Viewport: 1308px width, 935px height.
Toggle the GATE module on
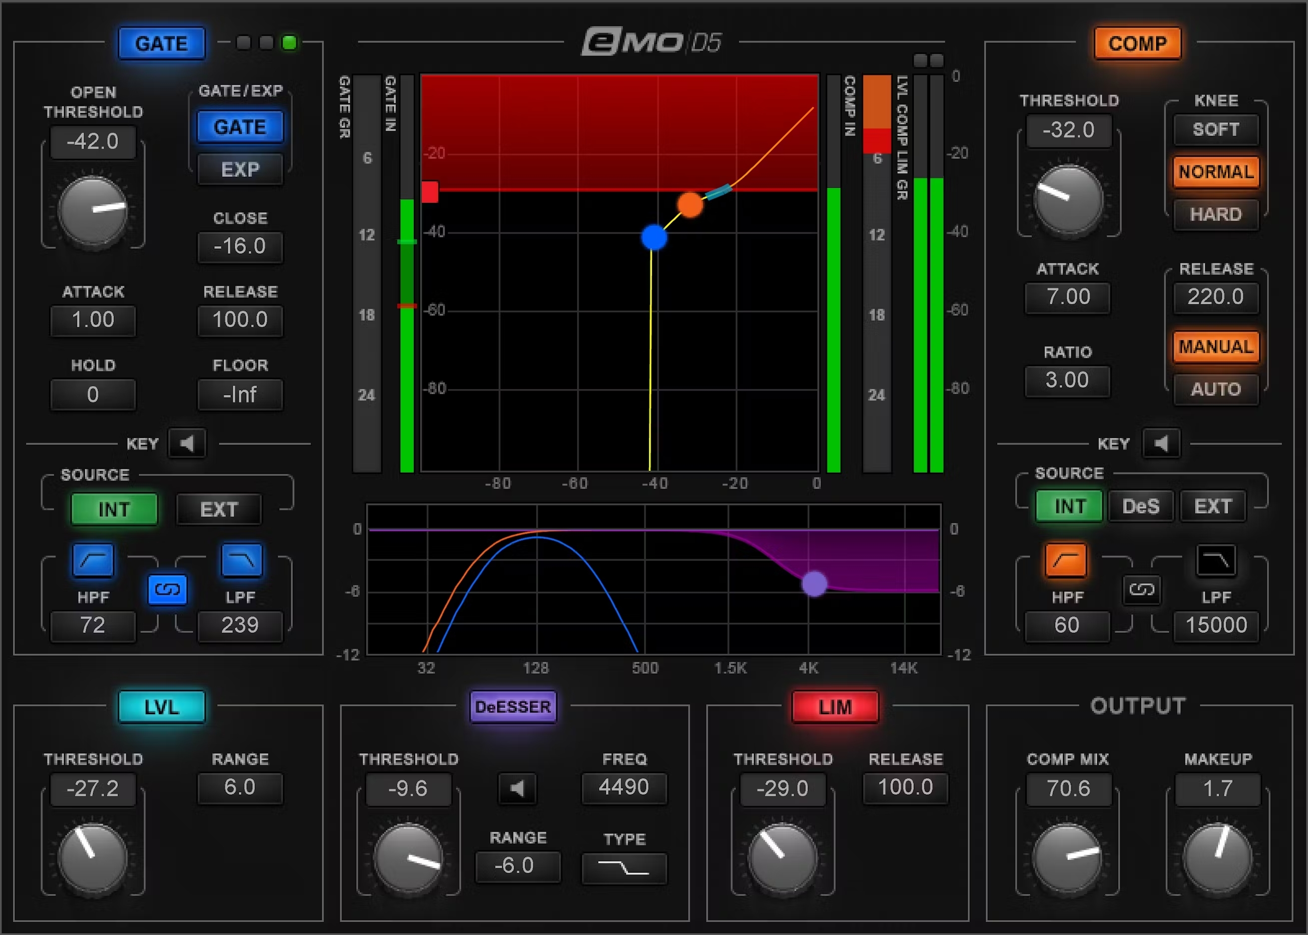click(161, 43)
